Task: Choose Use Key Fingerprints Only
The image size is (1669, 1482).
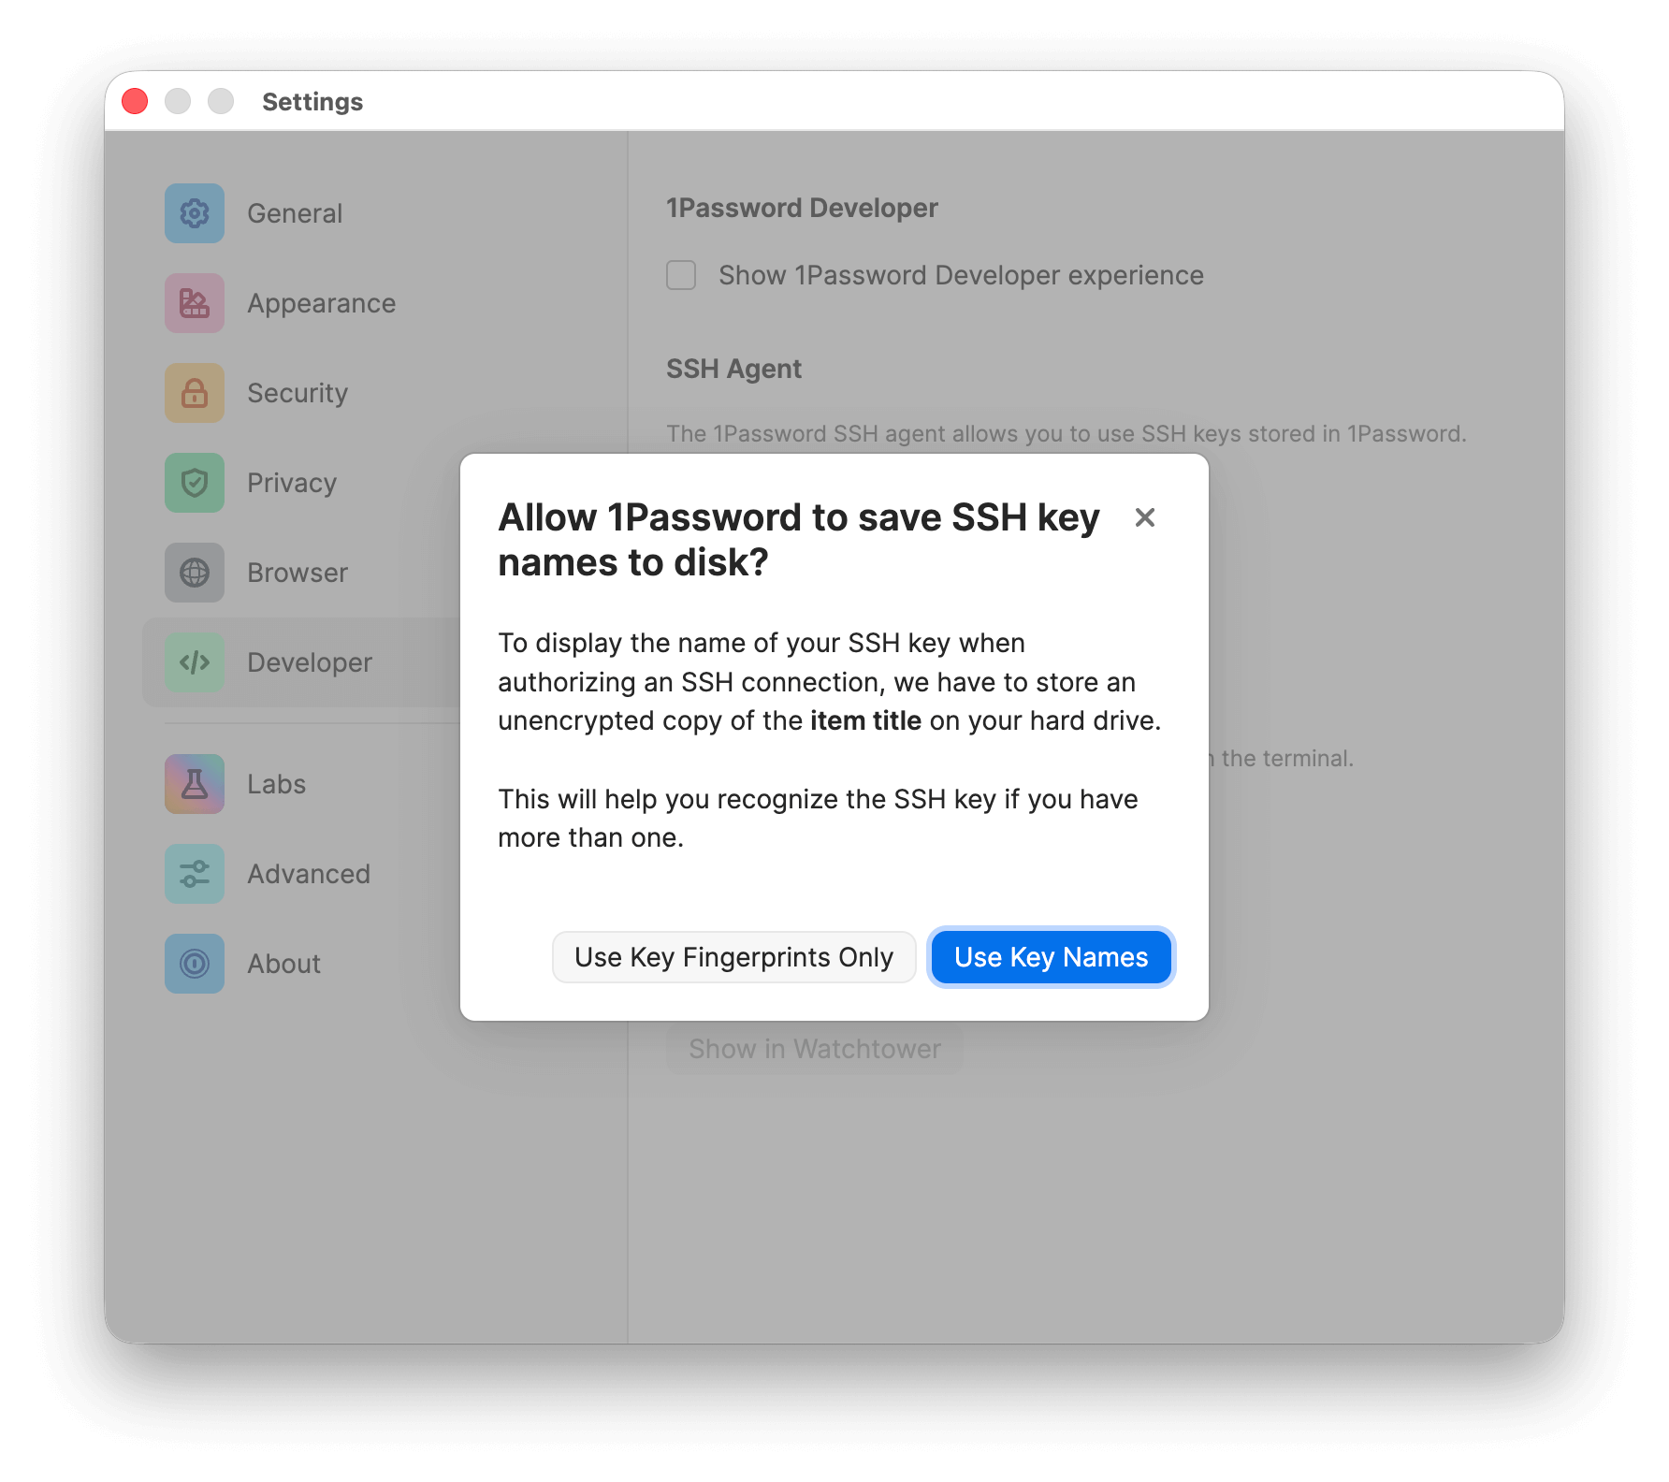Action: pyautogui.click(x=733, y=957)
